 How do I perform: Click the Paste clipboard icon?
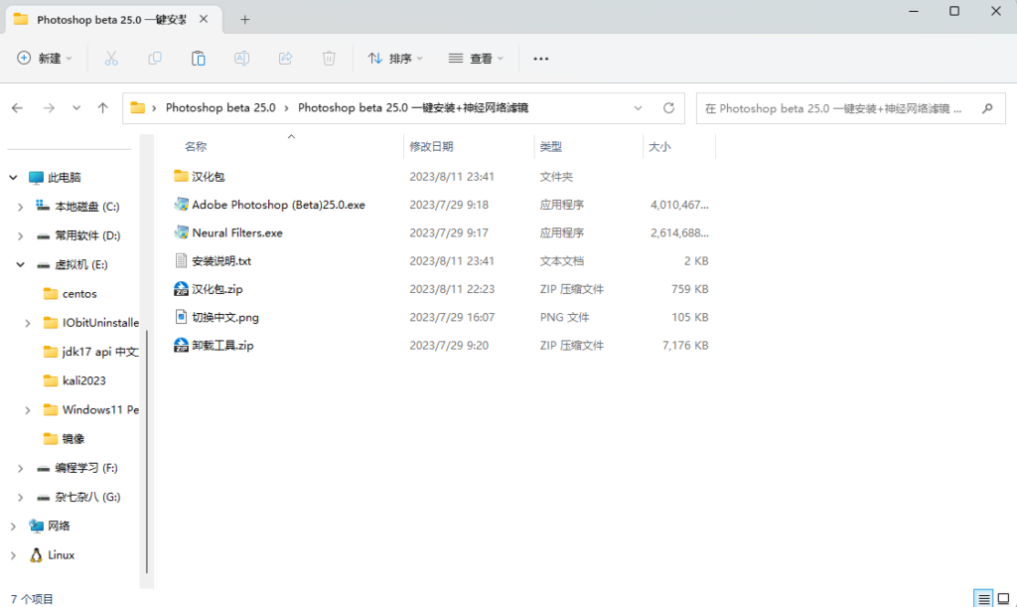point(199,59)
